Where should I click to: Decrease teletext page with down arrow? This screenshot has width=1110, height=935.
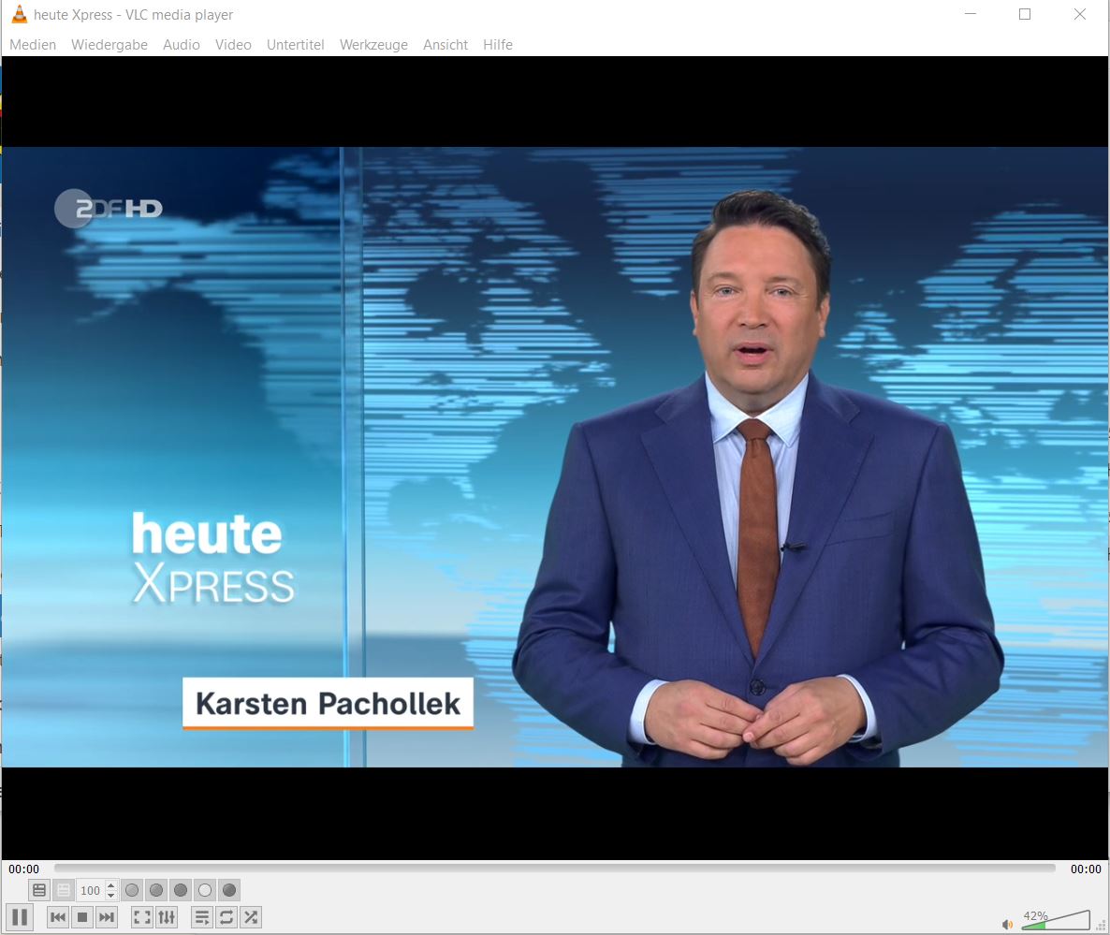[x=111, y=896]
